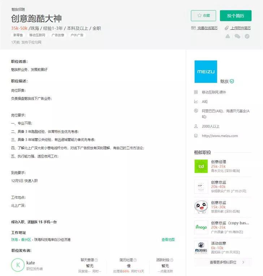
Task: Click the industry grid icon beside 移动互联网,硬件
Action: point(196,92)
